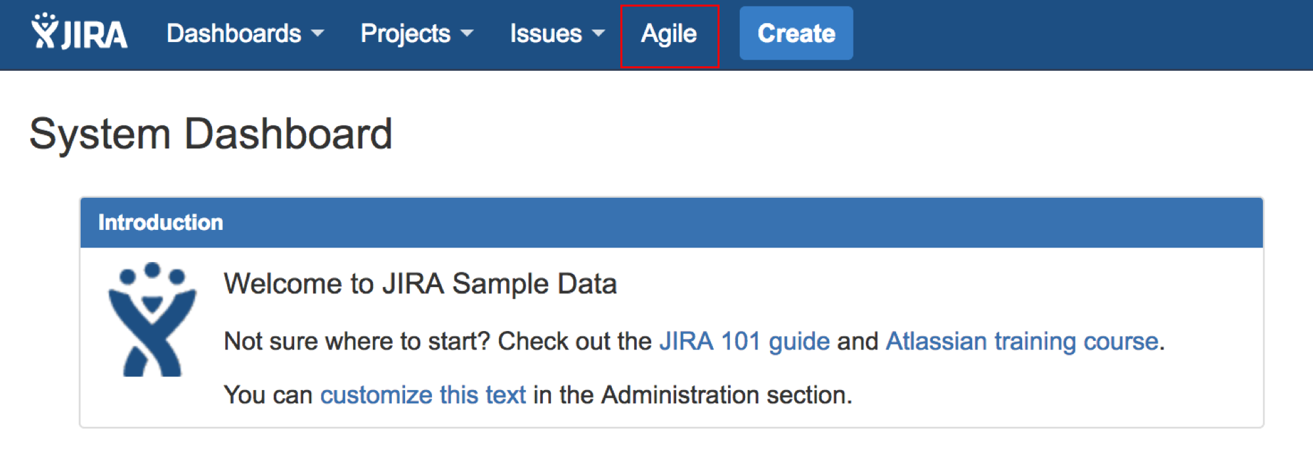Open the Dashboards menu
This screenshot has height=467, width=1313.
pos(234,33)
